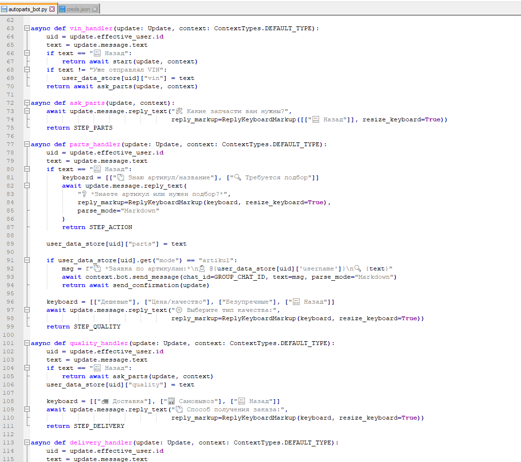Click the "artikul" string on line 91

[x=216, y=260]
